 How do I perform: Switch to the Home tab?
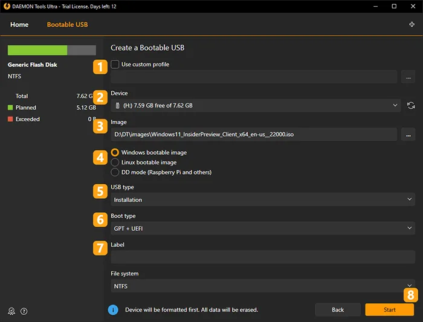(x=19, y=25)
